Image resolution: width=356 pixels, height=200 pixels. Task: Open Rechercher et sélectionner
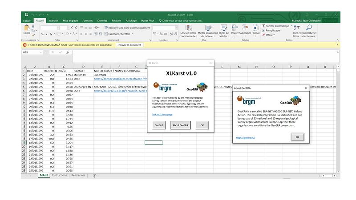coord(309,31)
